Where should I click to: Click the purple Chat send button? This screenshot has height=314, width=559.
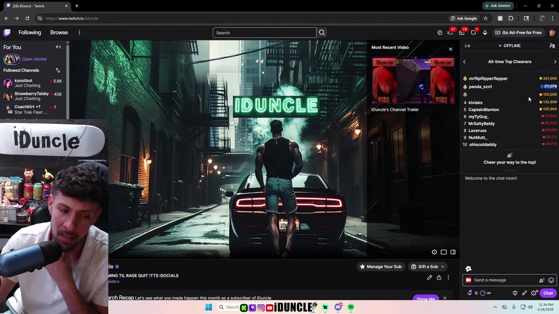(x=548, y=293)
